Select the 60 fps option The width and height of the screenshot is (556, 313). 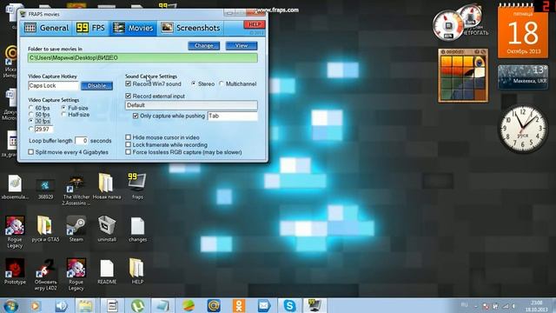click(x=31, y=108)
